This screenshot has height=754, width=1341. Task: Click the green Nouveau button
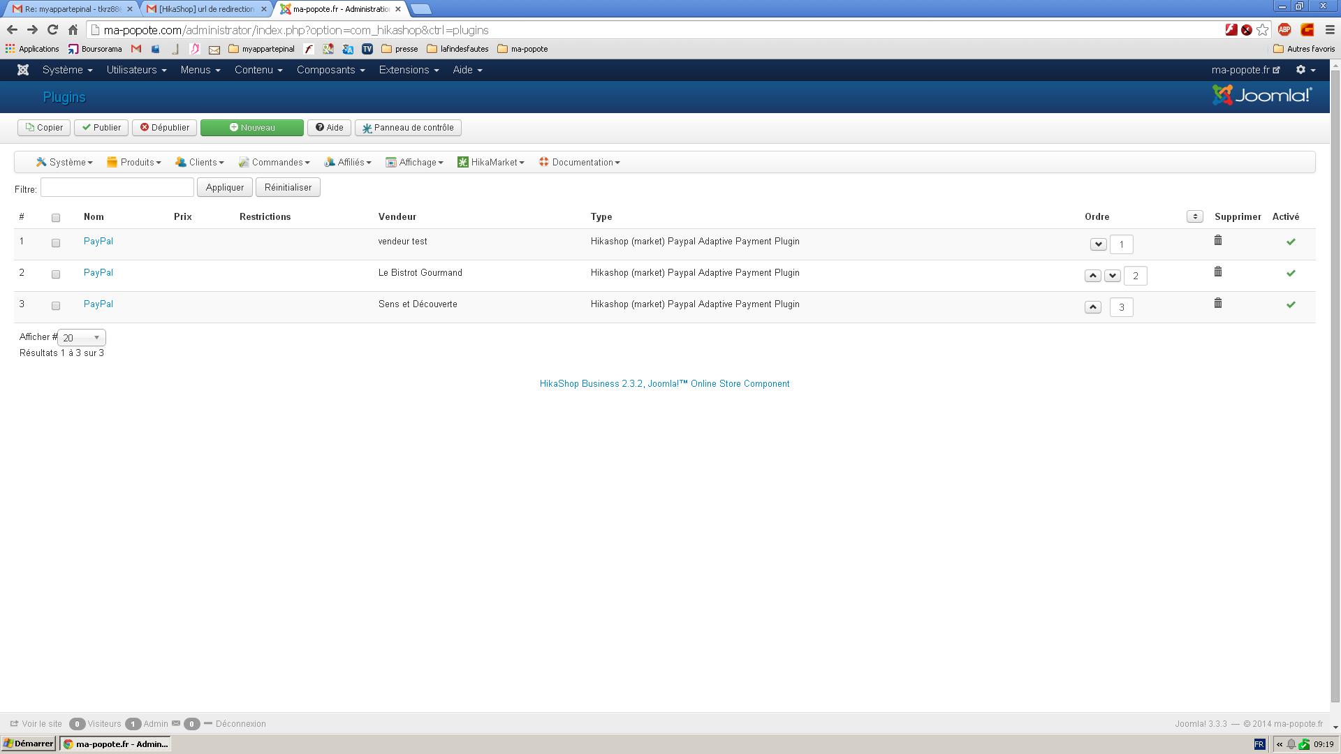coord(252,128)
